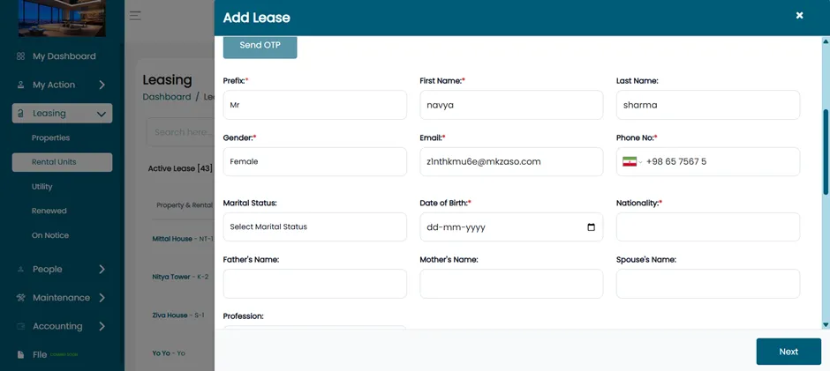Click the Nationality input field
Viewport: 830px width, 371px height.
click(708, 227)
